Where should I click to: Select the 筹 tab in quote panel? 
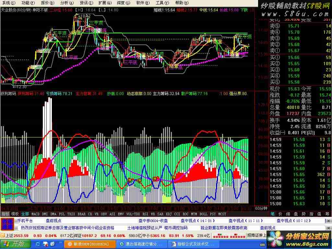point(327,214)
